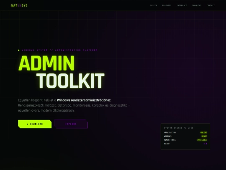Click the ONLINE status value
Screen dimensions: 226x170
pyautogui.click(x=203, y=132)
